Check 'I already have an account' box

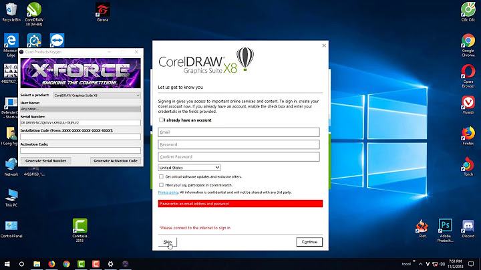tap(161, 120)
